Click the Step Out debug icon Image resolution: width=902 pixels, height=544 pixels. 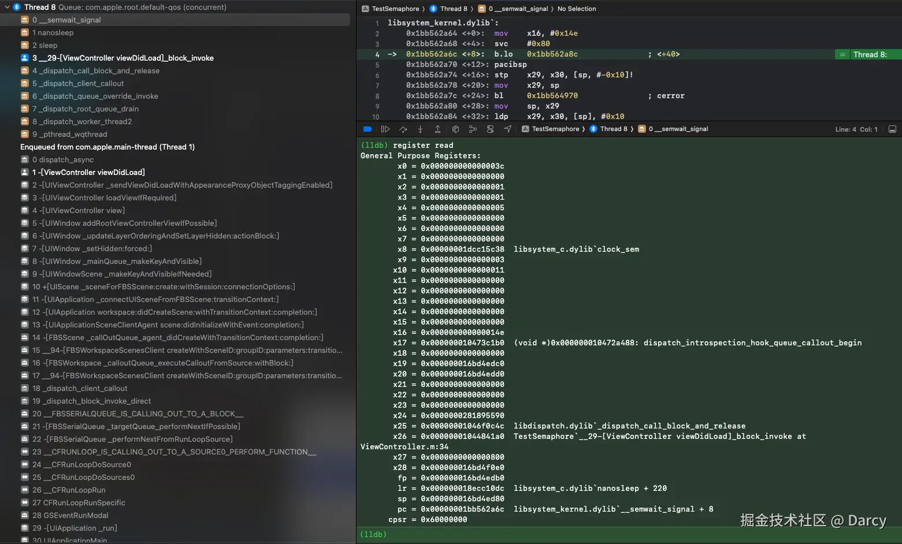(437, 129)
